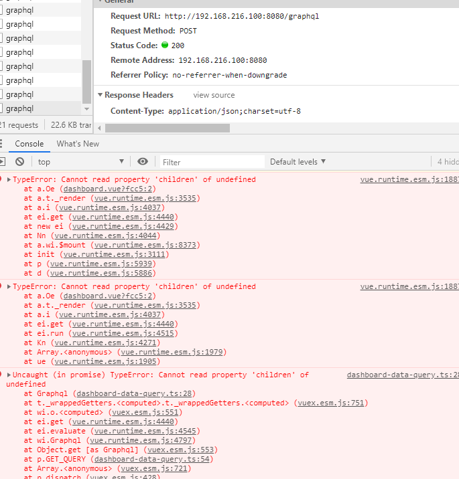Screen dimensions: 459x479
Task: Click the 22.6 KB transferred status text
Action: (71, 125)
